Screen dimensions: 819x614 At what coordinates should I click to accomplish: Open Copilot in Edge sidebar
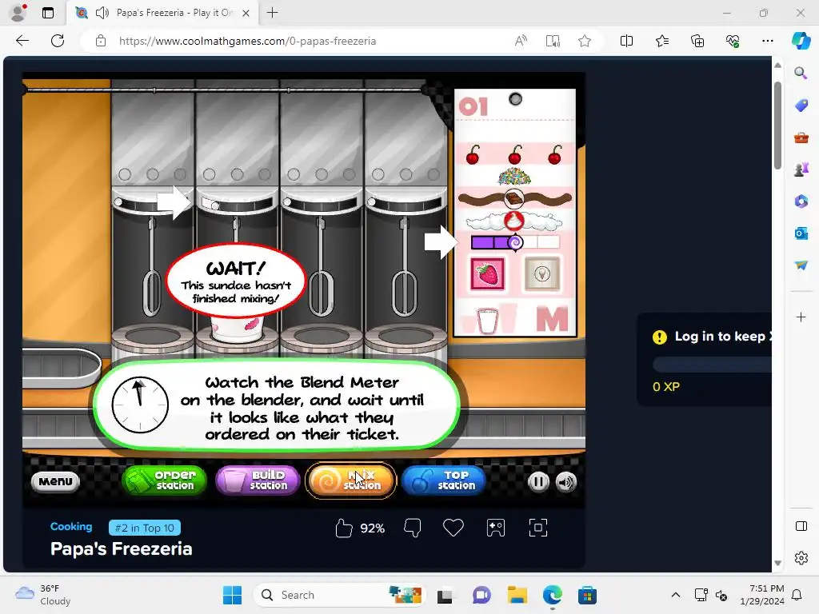801,41
